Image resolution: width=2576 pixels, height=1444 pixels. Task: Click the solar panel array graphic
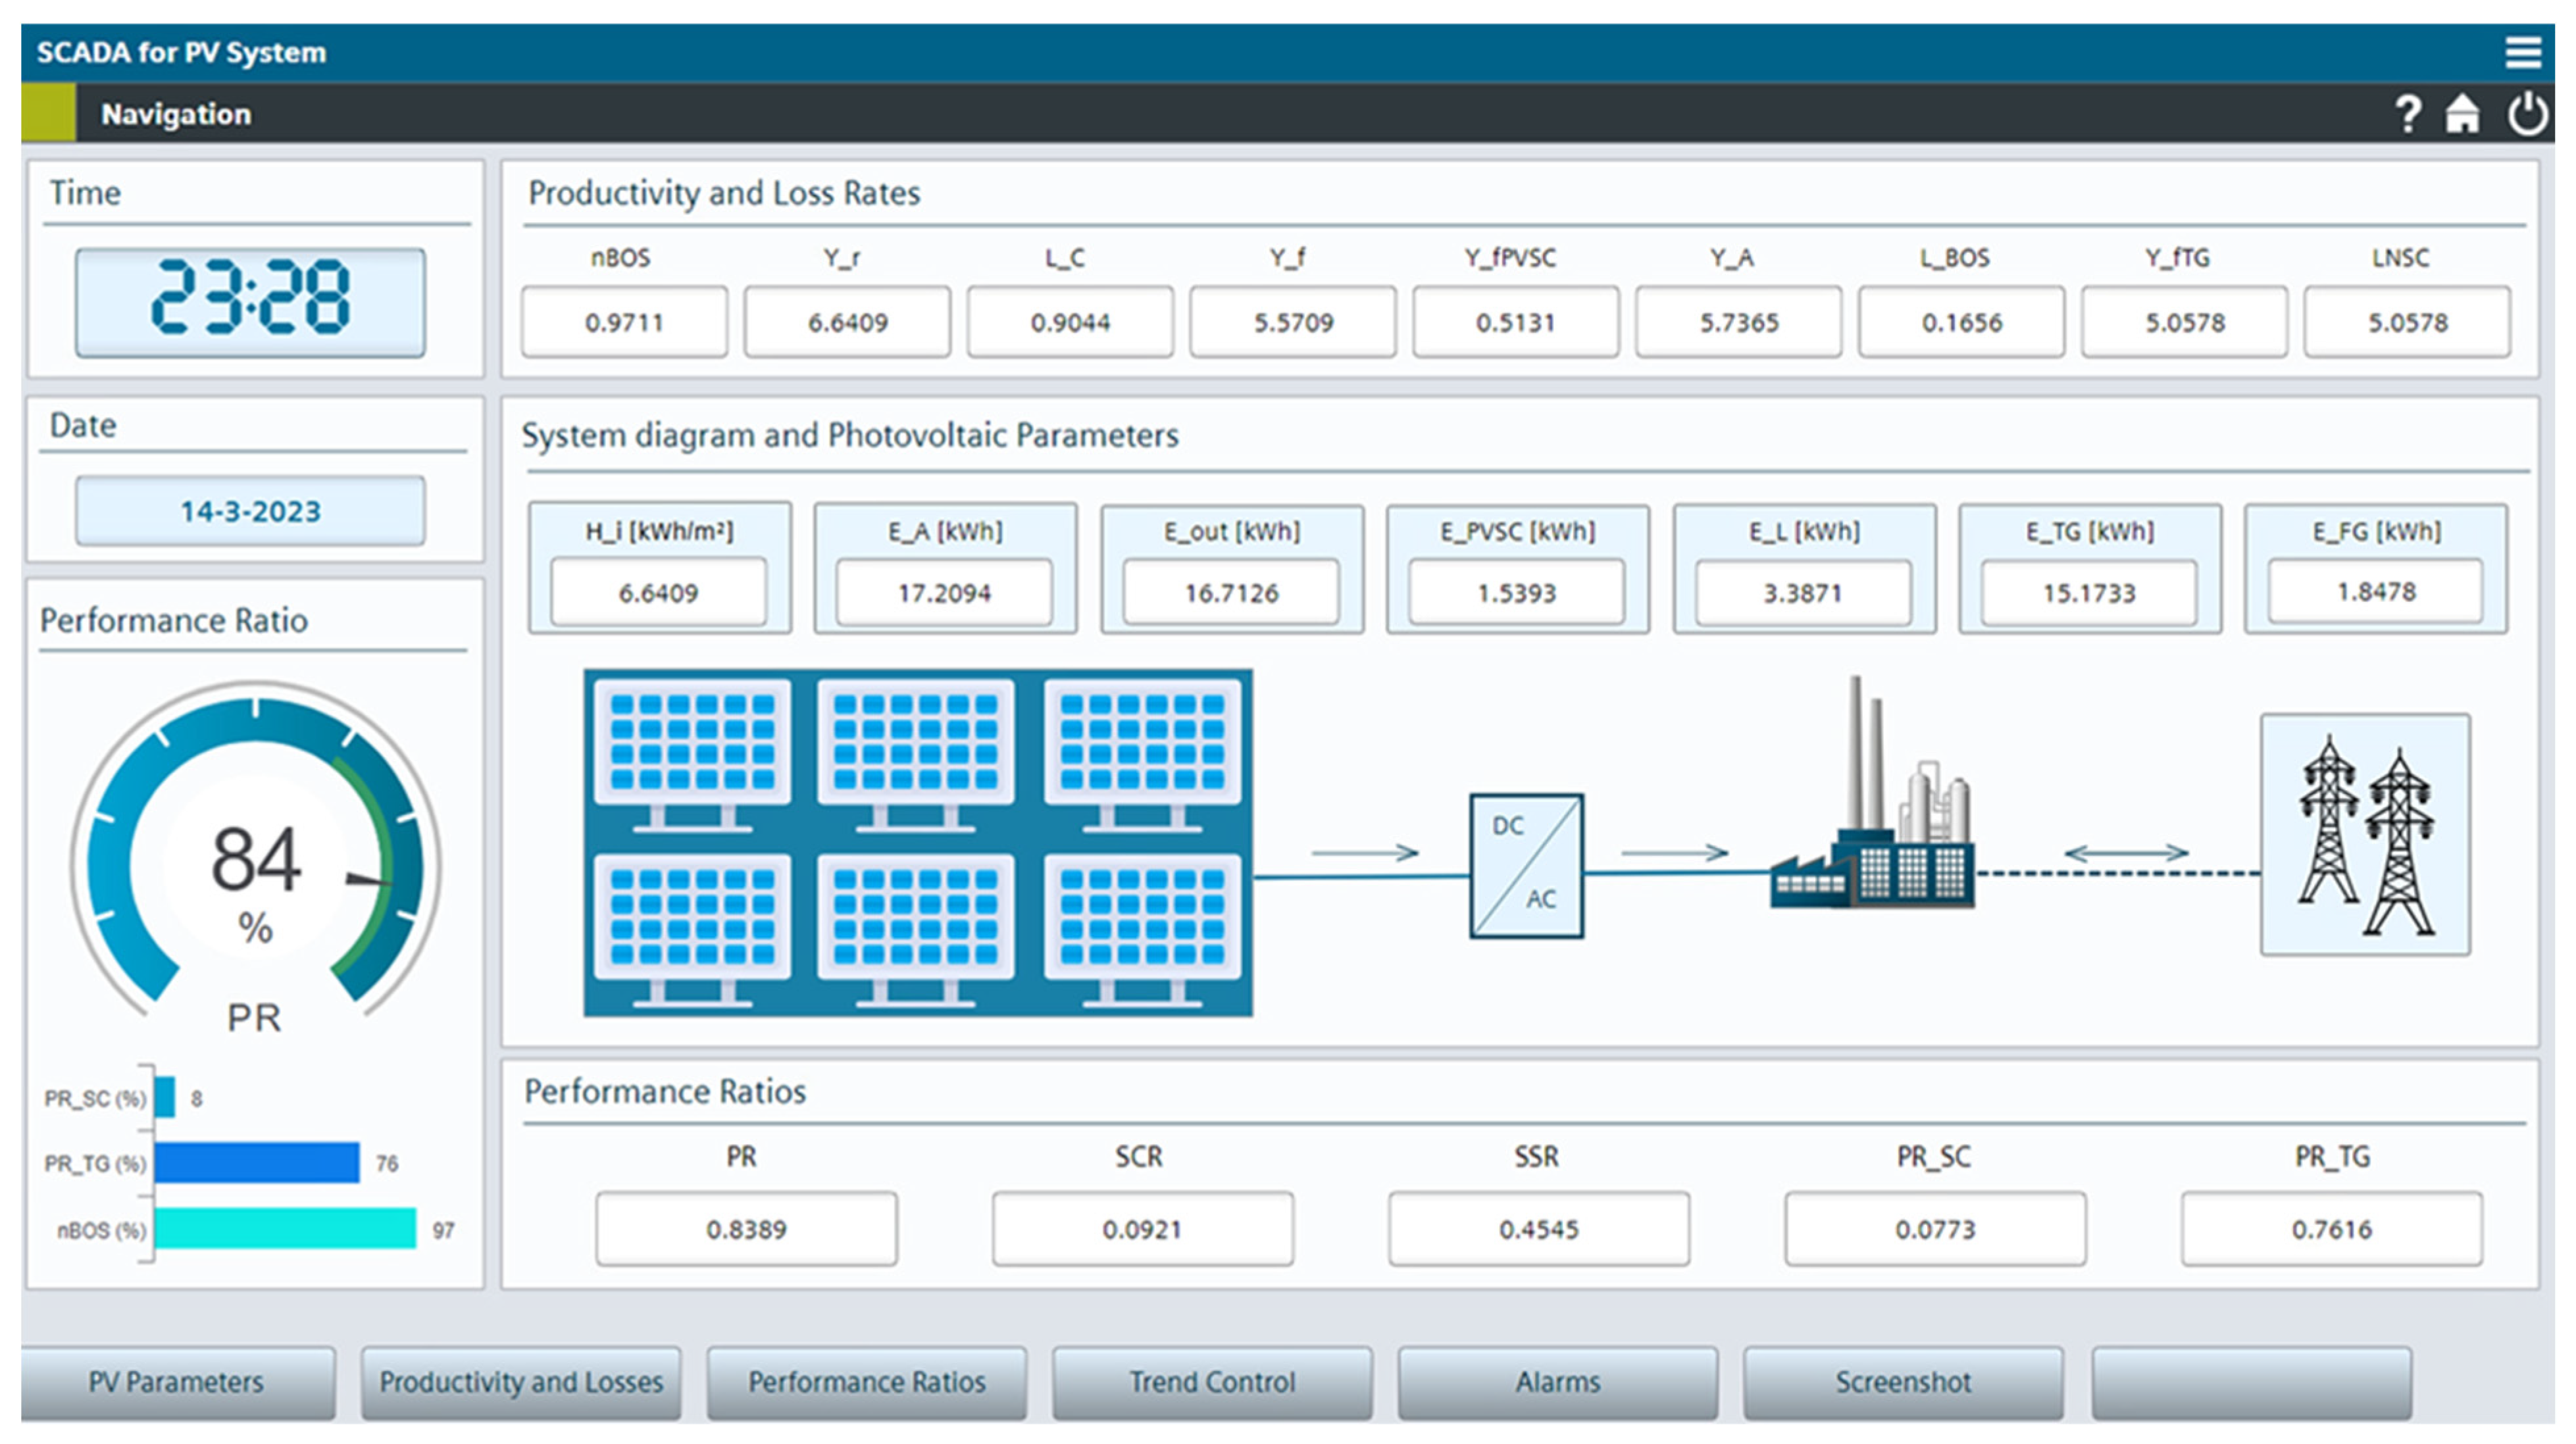[x=917, y=842]
